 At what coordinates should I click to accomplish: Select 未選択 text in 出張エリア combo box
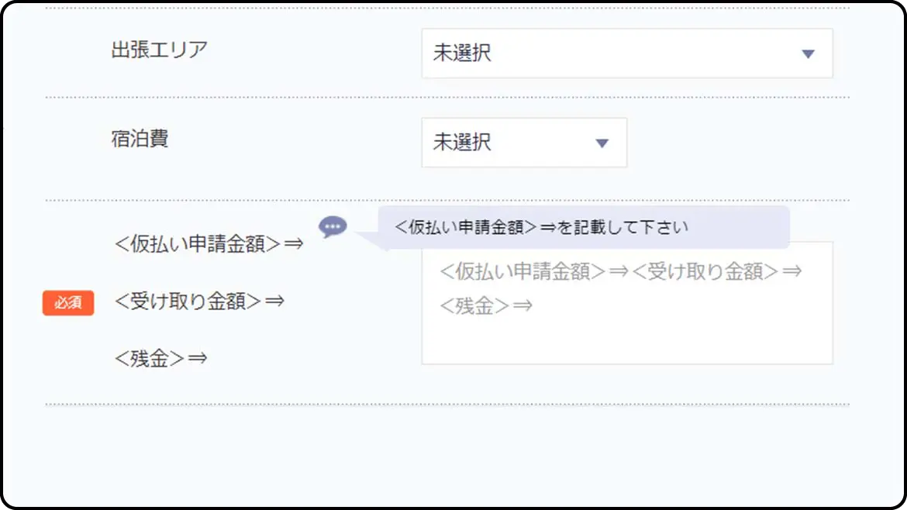pyautogui.click(x=462, y=53)
